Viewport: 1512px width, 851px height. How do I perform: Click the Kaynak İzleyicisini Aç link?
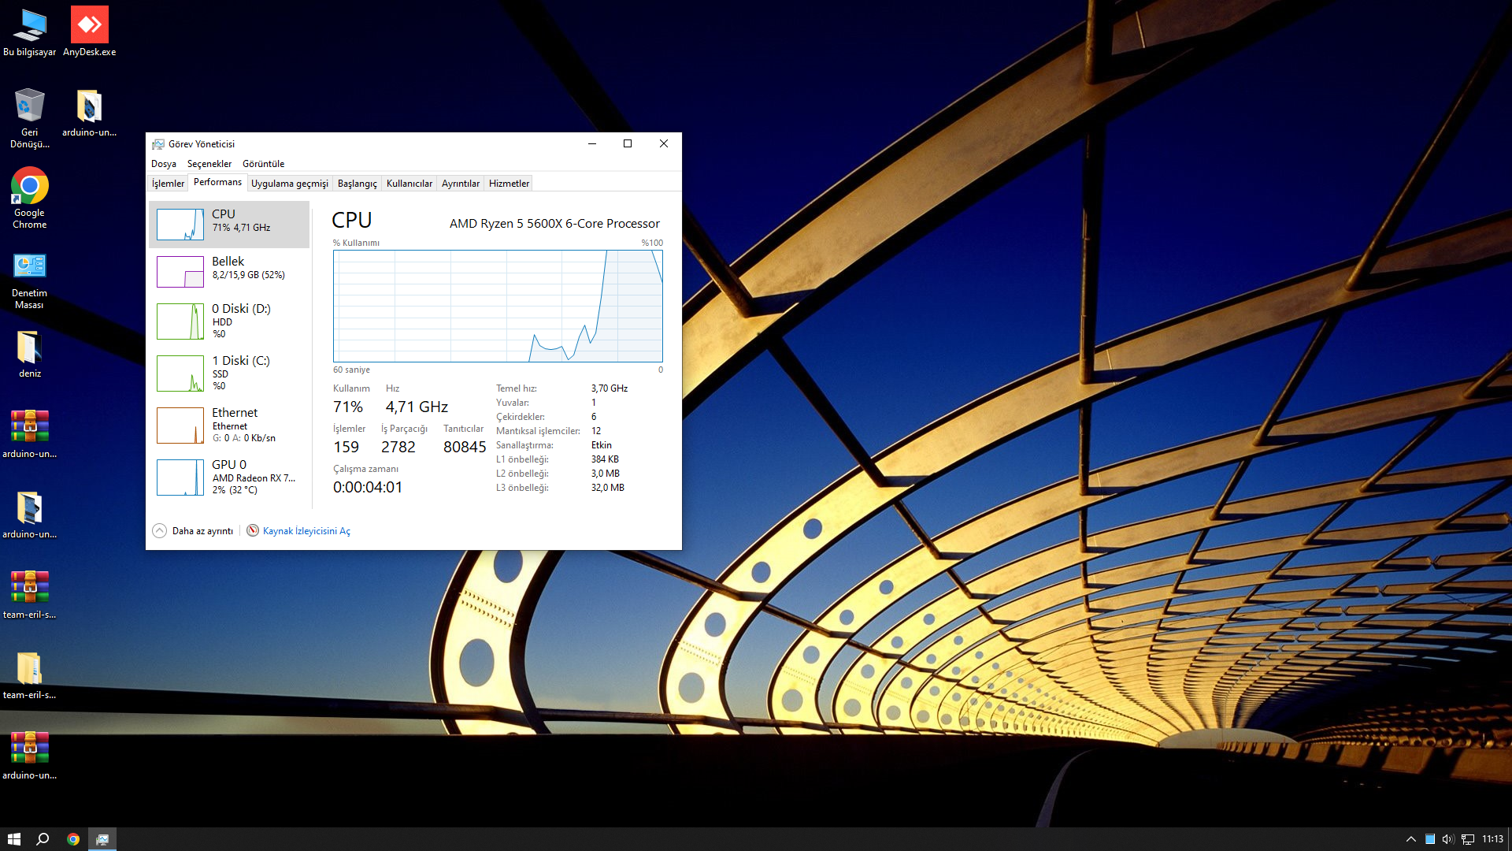point(306,531)
